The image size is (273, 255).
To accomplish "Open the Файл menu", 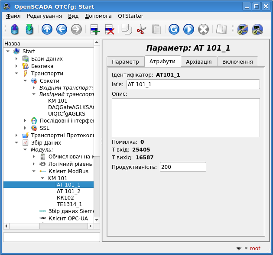I will pos(13,16).
